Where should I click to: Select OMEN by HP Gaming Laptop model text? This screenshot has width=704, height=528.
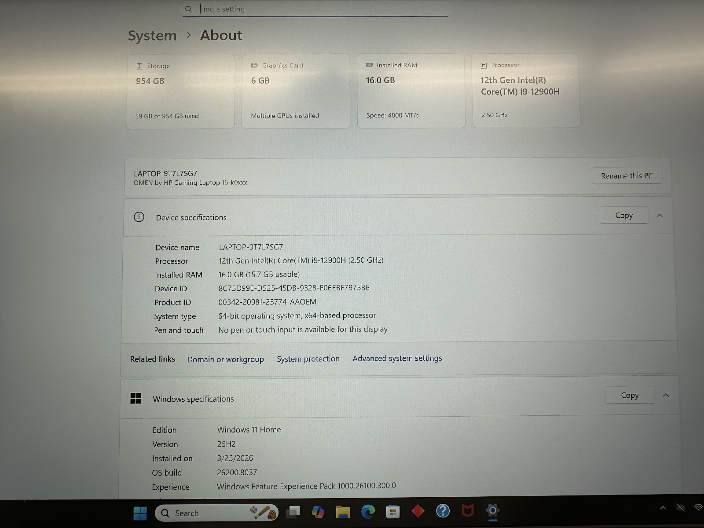tap(191, 183)
